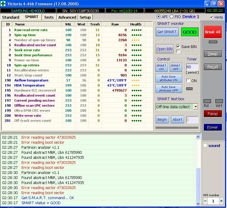Select the Current pending sectors row
This screenshot has width=227, height=208.
pyautogui.click(x=77, y=100)
